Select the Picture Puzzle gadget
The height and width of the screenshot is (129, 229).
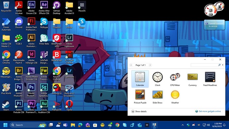pos(140,97)
